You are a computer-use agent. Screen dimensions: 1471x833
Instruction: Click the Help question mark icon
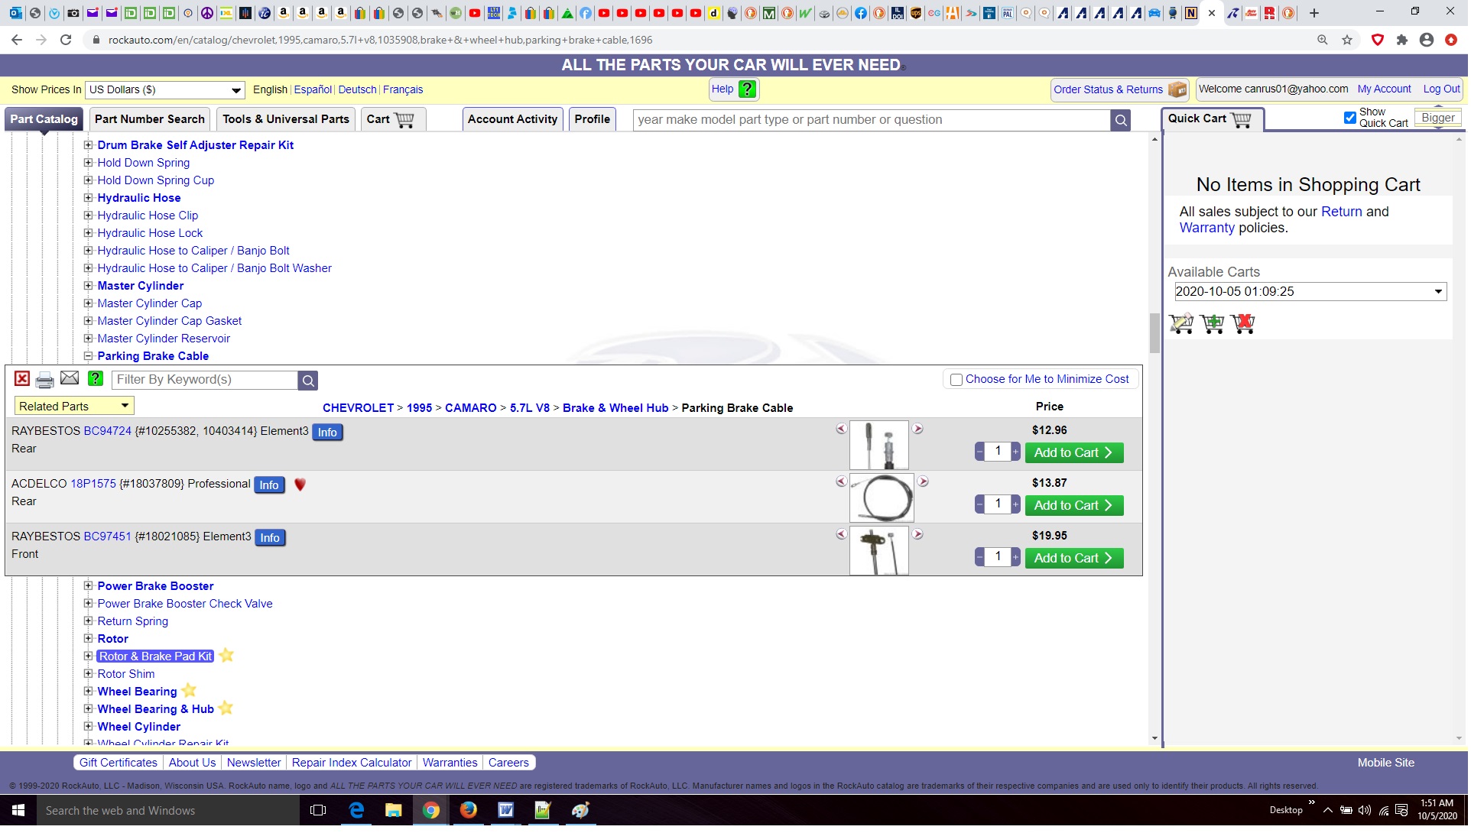pyautogui.click(x=748, y=89)
